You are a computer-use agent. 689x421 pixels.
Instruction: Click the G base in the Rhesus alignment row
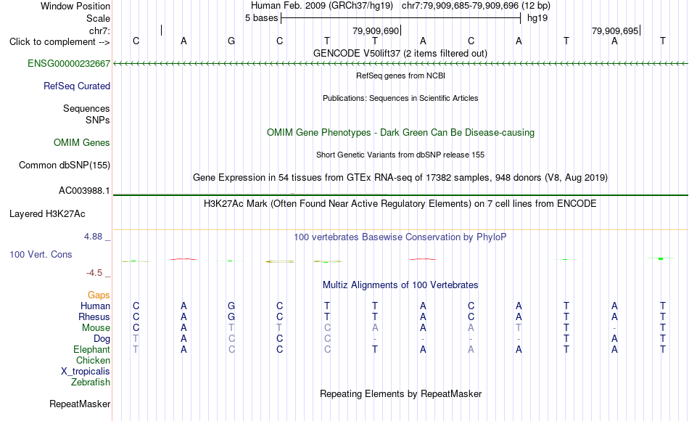(x=231, y=316)
